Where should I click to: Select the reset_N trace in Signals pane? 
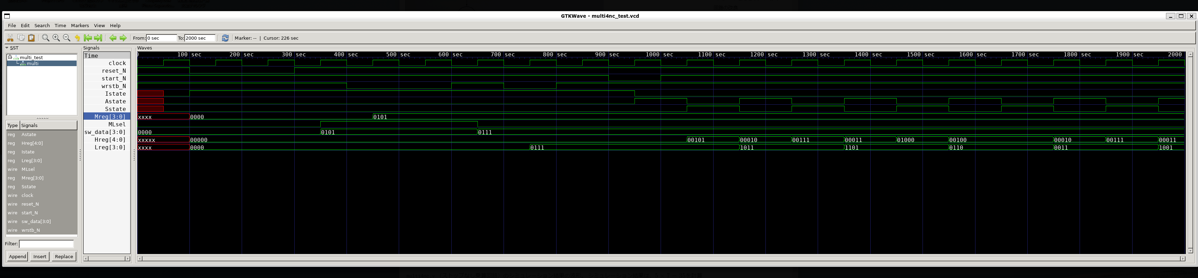coord(107,71)
